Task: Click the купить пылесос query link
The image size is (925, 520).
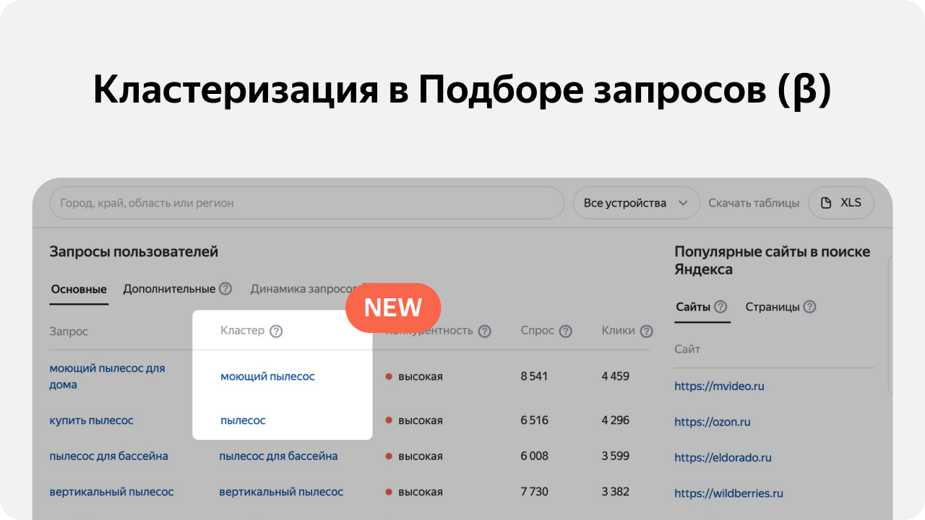Action: tap(91, 420)
